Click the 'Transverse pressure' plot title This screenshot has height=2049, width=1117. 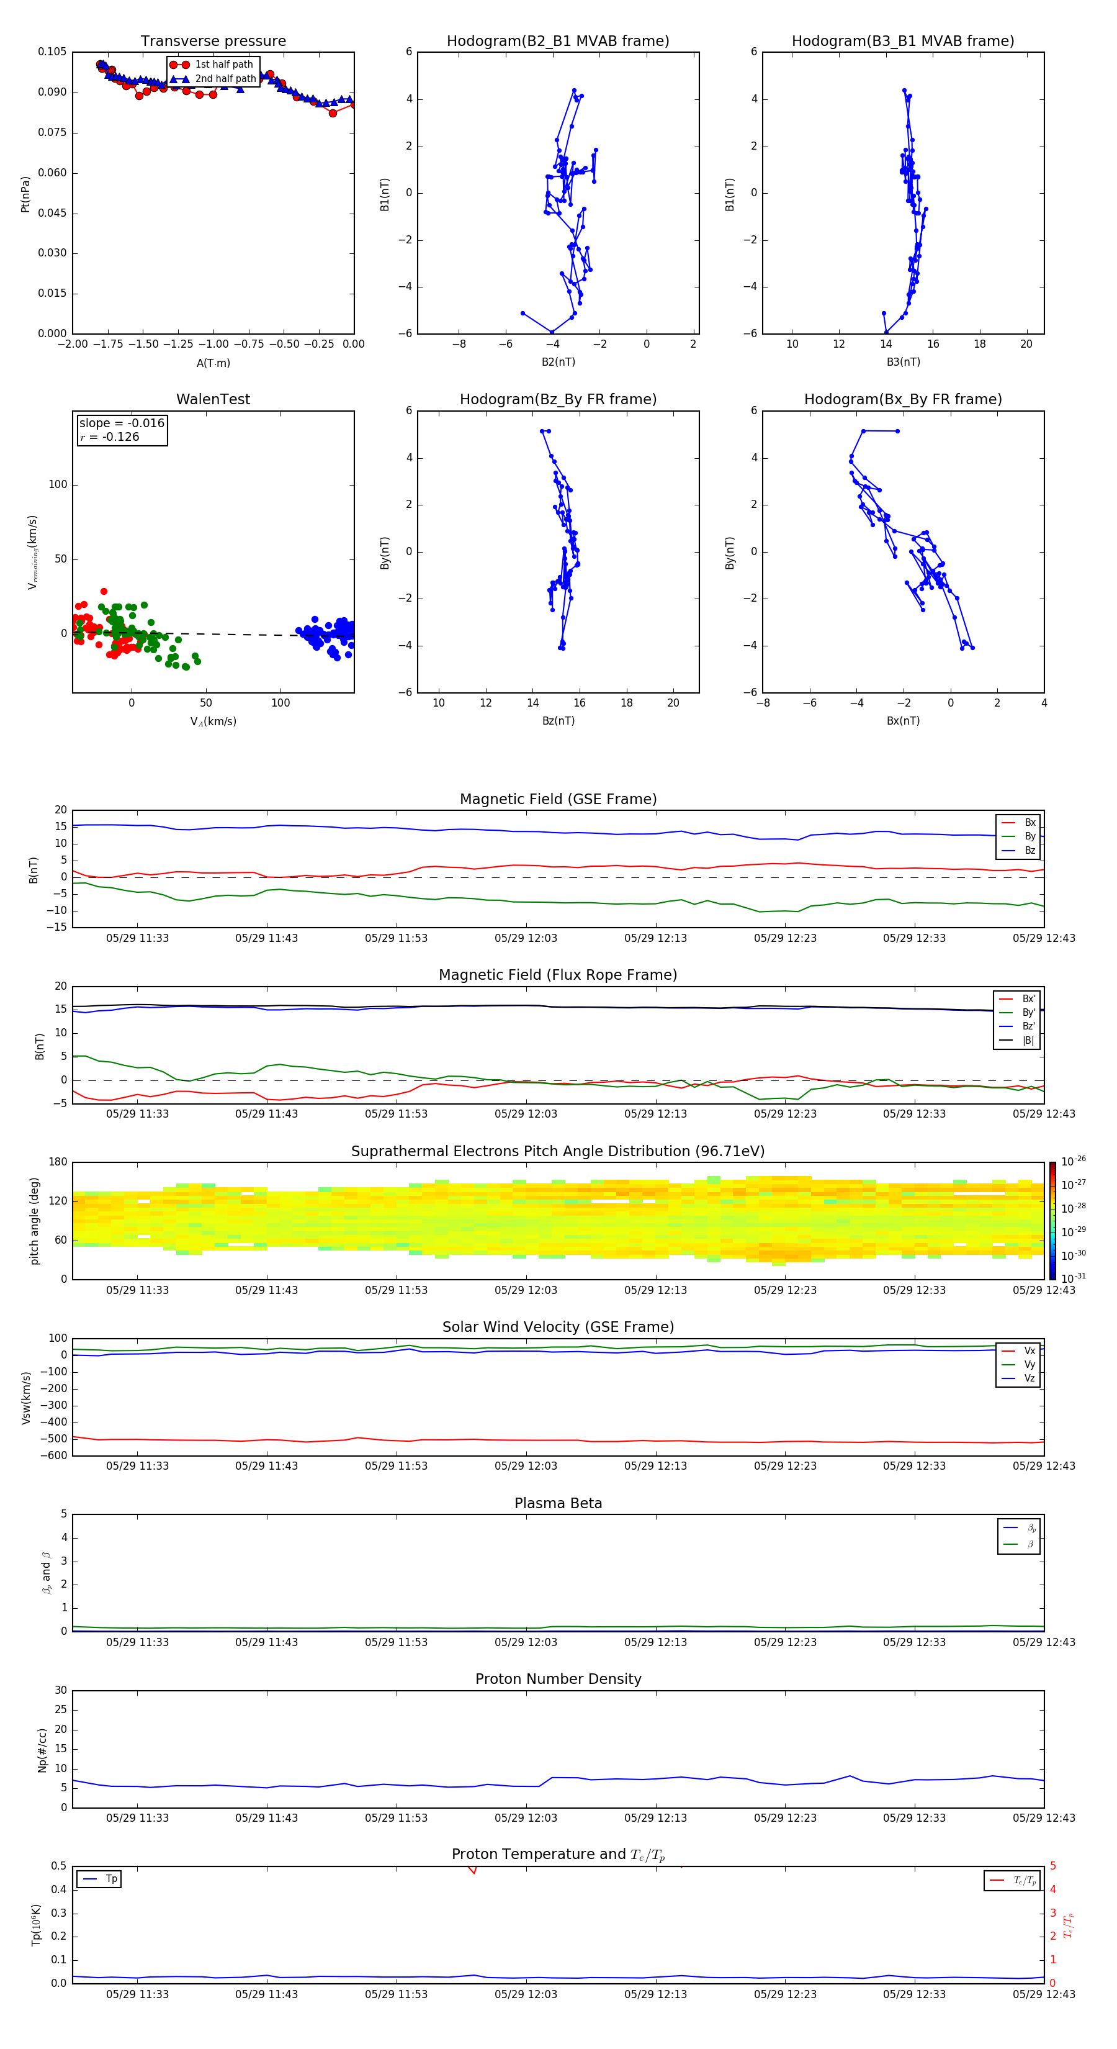coord(213,42)
